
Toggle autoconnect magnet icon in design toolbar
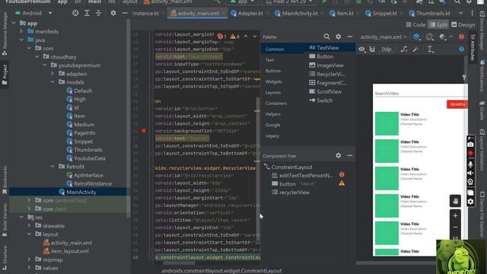pyautogui.click(x=372, y=49)
